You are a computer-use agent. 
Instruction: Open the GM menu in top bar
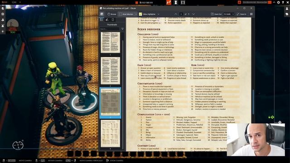(x=14, y=2)
